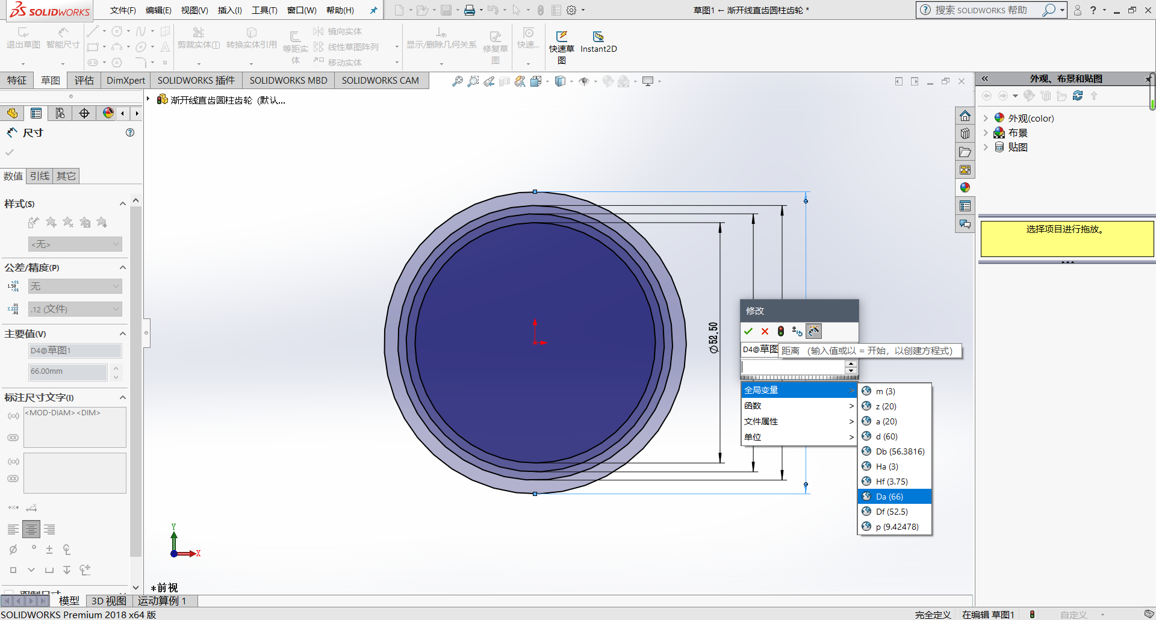Insert the degree symbol in dimension text
This screenshot has width=1156, height=620.
coord(34,548)
